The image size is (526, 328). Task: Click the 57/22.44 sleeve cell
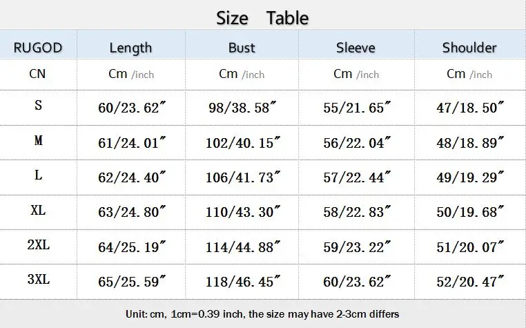[356, 177]
